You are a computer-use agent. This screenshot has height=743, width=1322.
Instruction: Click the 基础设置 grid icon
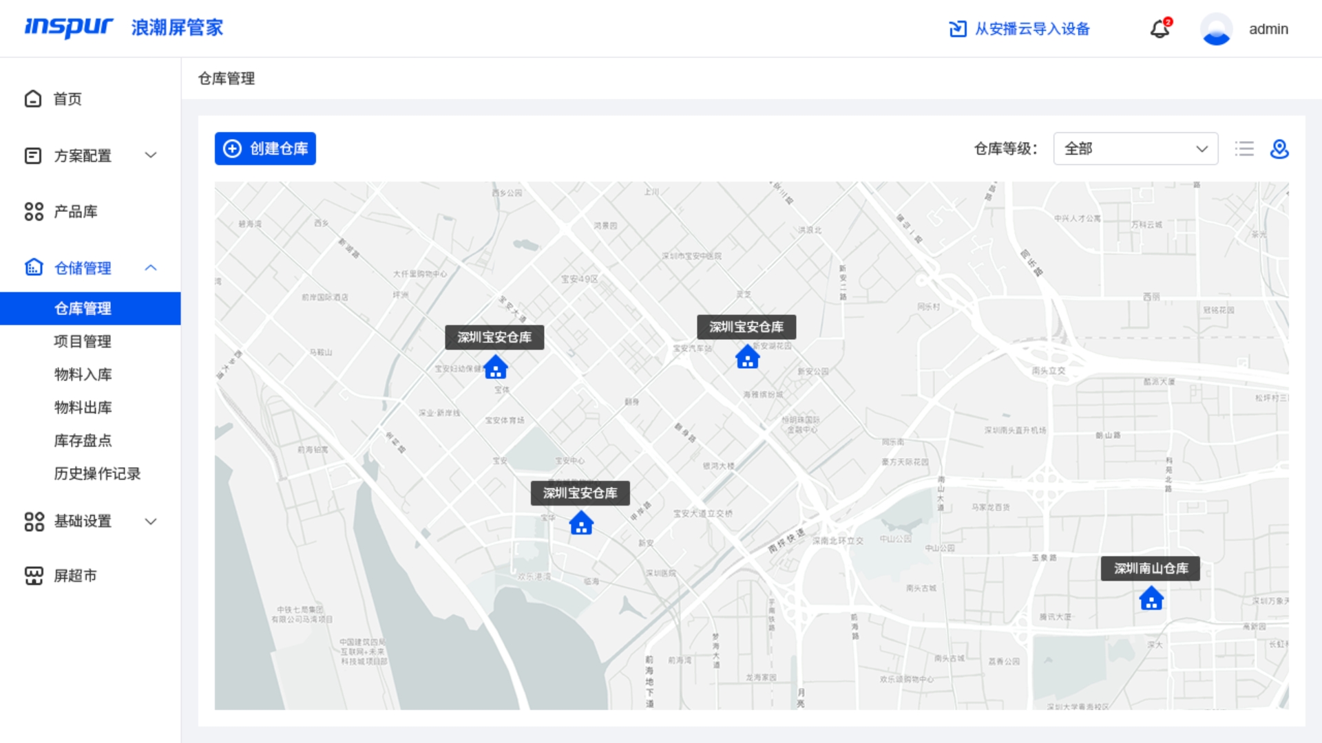pyautogui.click(x=34, y=521)
